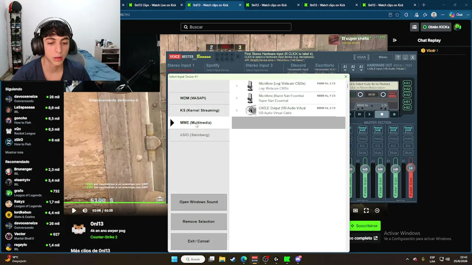This screenshot has height=265, width=472.
Task: Click Open Windows Sound button
Action: pyautogui.click(x=199, y=202)
